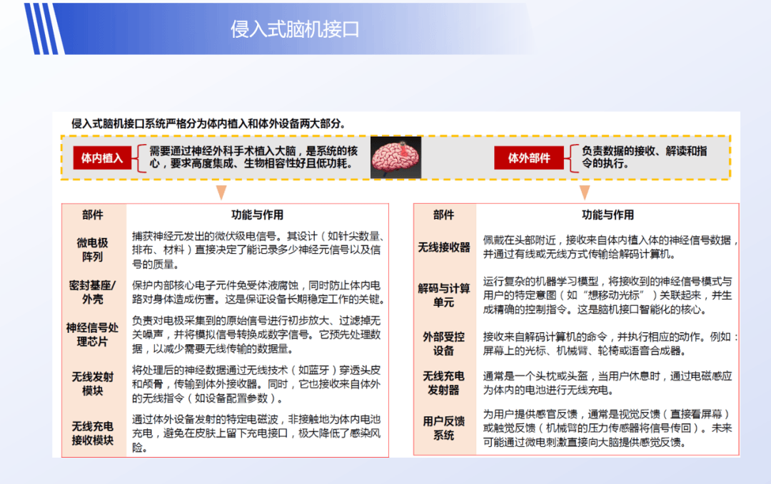Select the 用户反馈系统 row label
Viewport: 771px width, 484px height.
(x=443, y=428)
